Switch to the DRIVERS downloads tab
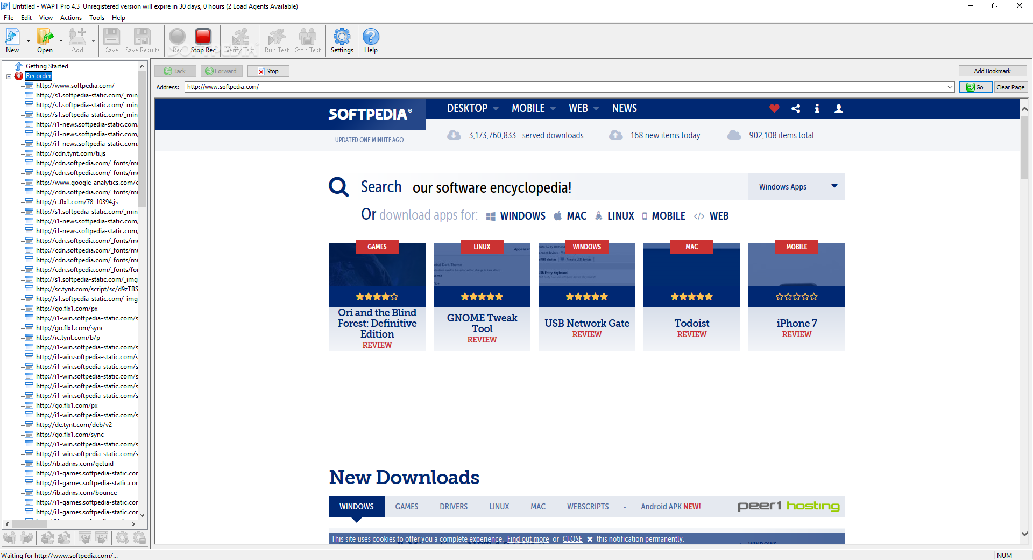Image resolution: width=1033 pixels, height=560 pixels. click(x=454, y=507)
